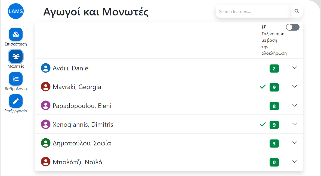Expand Μπολάτζι, Ναϊλά row chevron
Image resolution: width=321 pixels, height=176 pixels.
[295, 162]
